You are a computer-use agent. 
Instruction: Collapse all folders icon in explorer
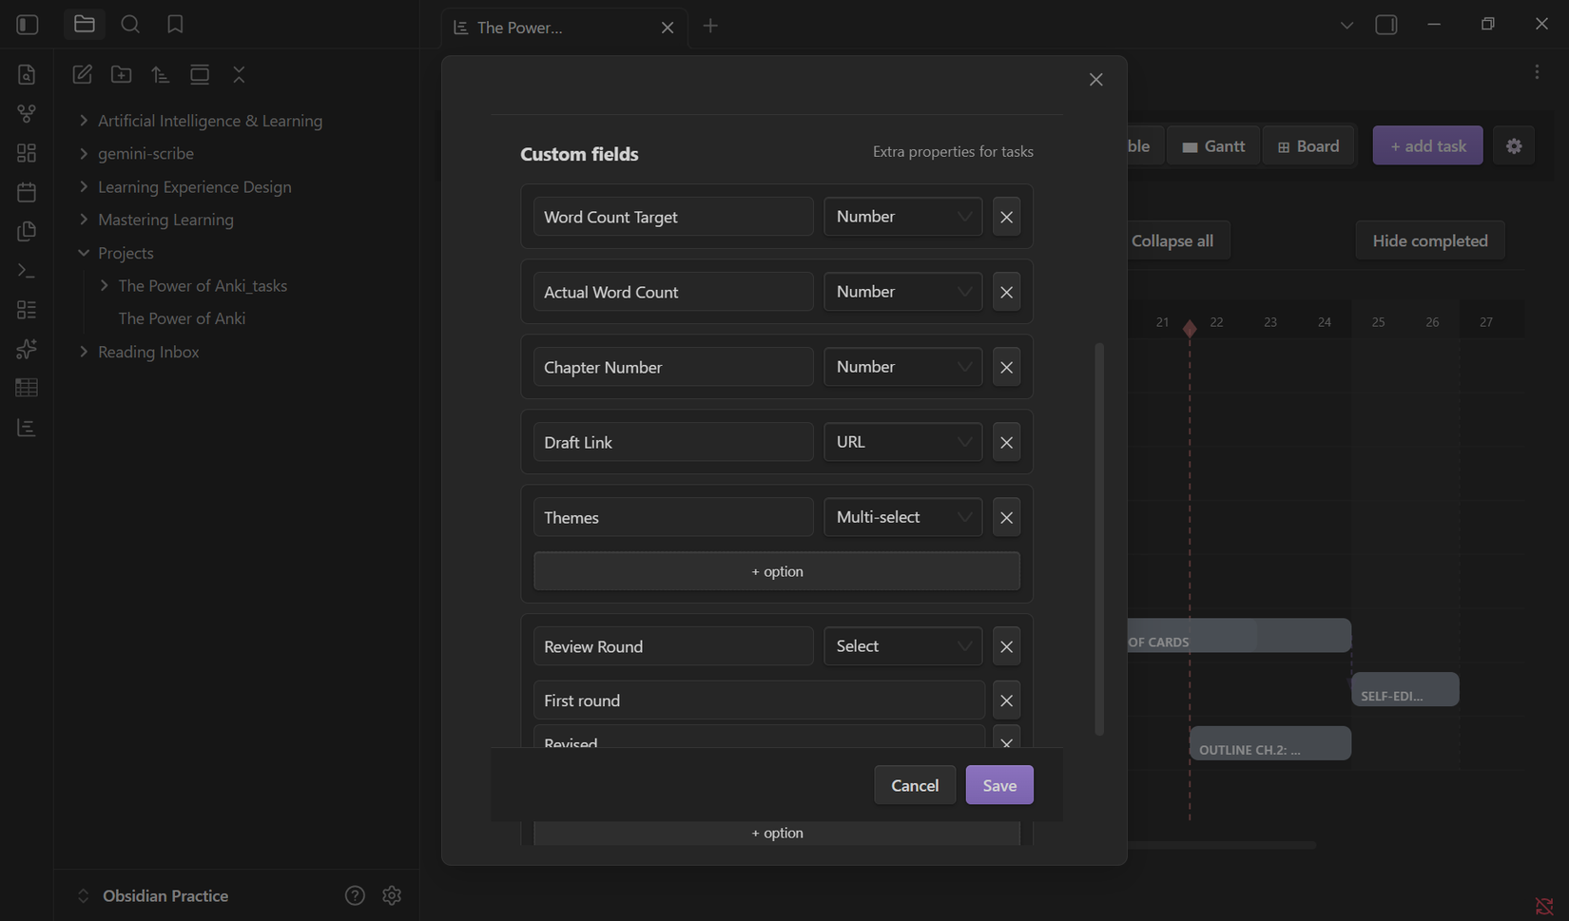click(239, 74)
